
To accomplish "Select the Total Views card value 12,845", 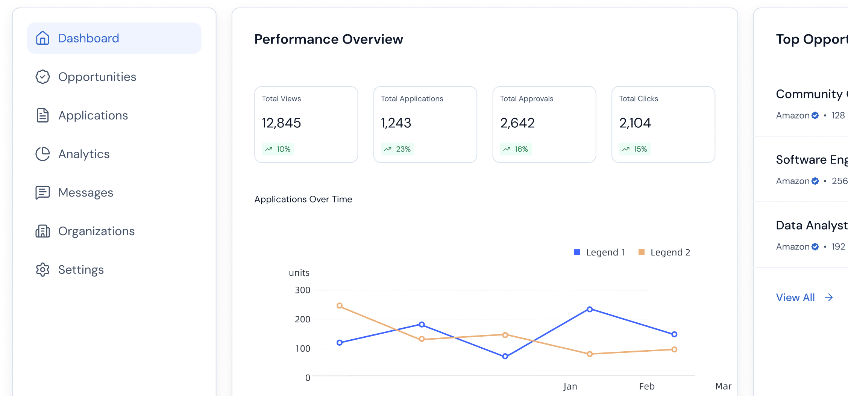I will [x=281, y=123].
